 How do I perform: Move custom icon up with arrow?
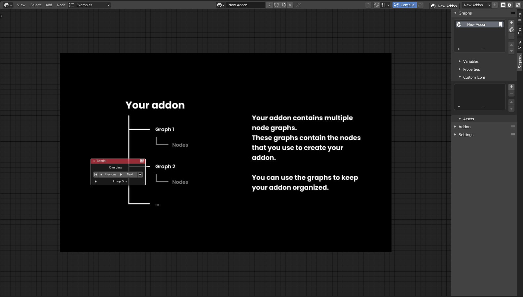(511, 102)
